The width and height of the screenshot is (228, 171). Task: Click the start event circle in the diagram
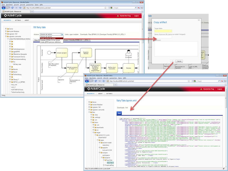pyautogui.click(x=49, y=52)
